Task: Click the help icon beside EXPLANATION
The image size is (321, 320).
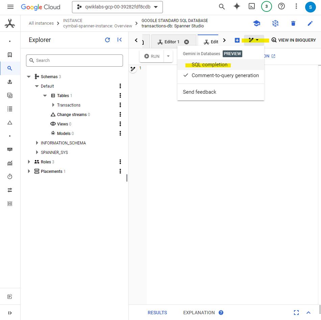Action: pyautogui.click(x=221, y=313)
